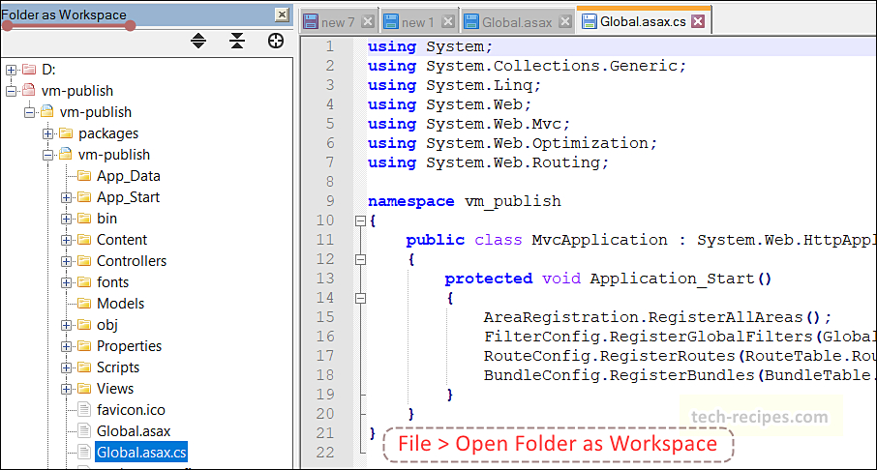Collapse the namespace block fold marker

tap(361, 220)
